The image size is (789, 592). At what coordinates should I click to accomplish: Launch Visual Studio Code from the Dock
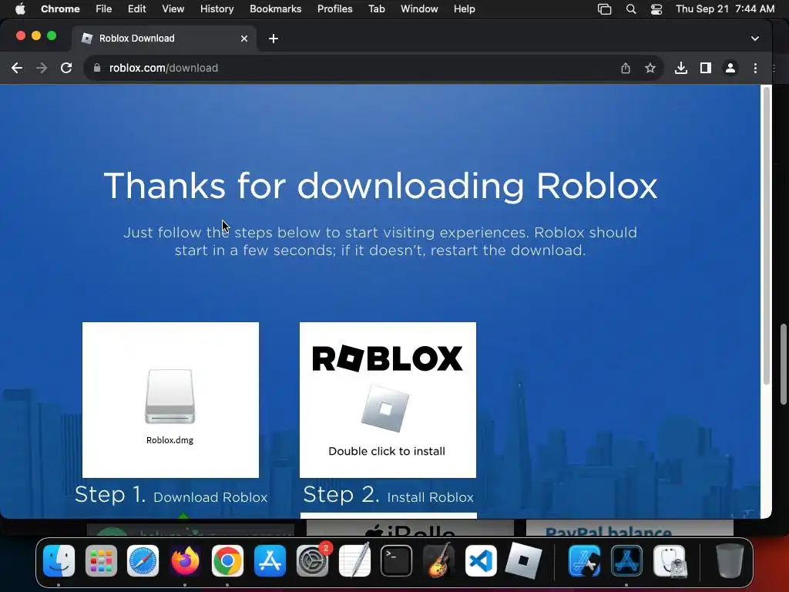pyautogui.click(x=481, y=560)
